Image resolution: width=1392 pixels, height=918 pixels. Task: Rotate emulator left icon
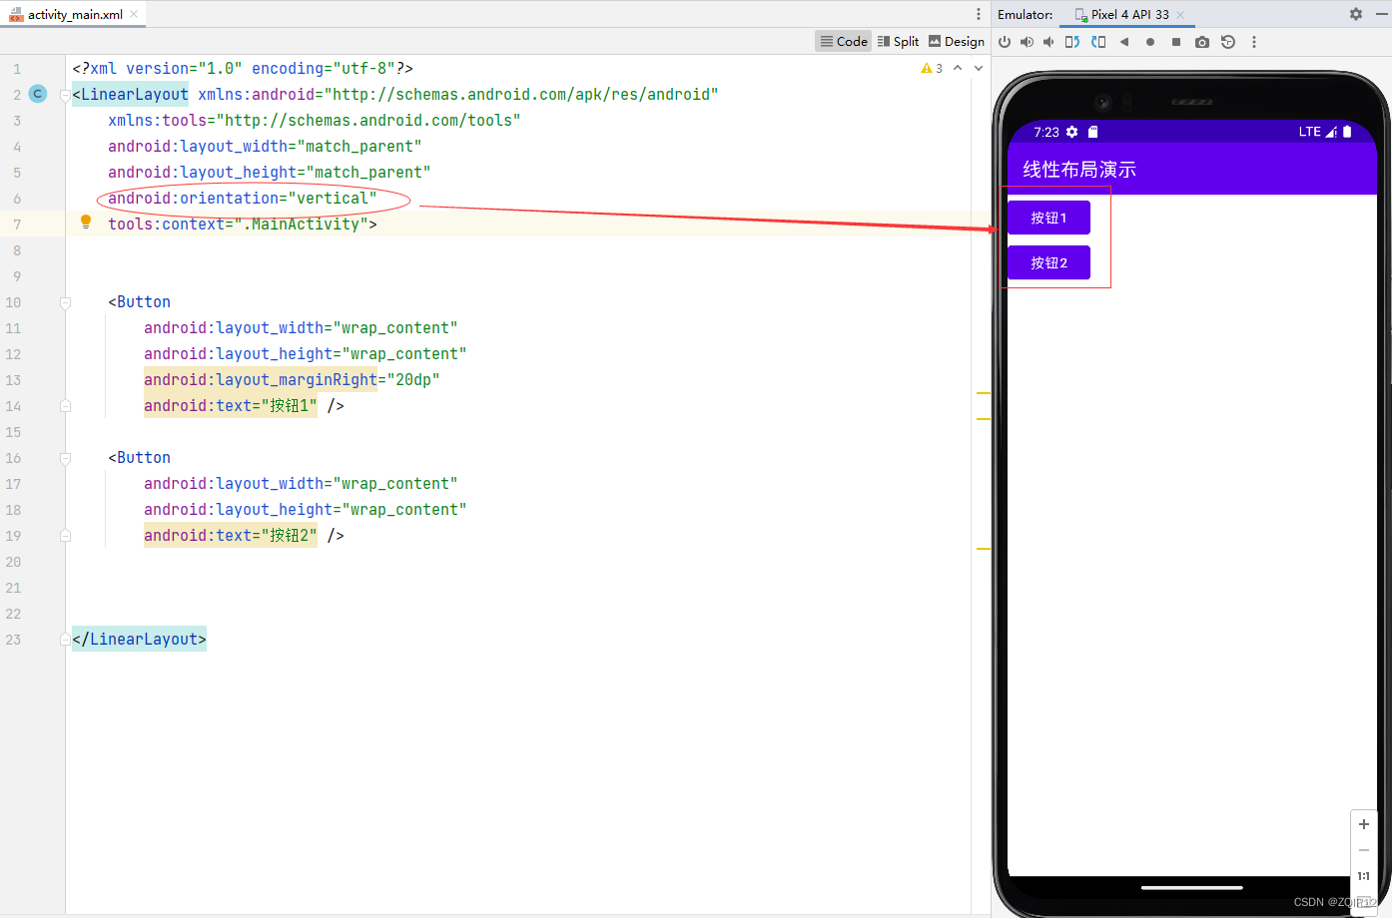click(x=1072, y=42)
